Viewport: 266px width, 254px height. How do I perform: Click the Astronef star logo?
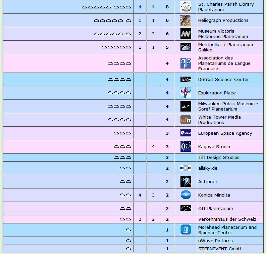pyautogui.click(x=186, y=181)
